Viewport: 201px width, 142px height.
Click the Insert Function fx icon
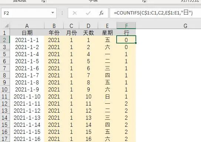tap(101, 13)
